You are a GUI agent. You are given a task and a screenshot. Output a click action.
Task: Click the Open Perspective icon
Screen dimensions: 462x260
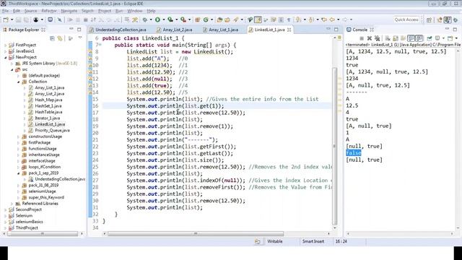tap(429, 19)
